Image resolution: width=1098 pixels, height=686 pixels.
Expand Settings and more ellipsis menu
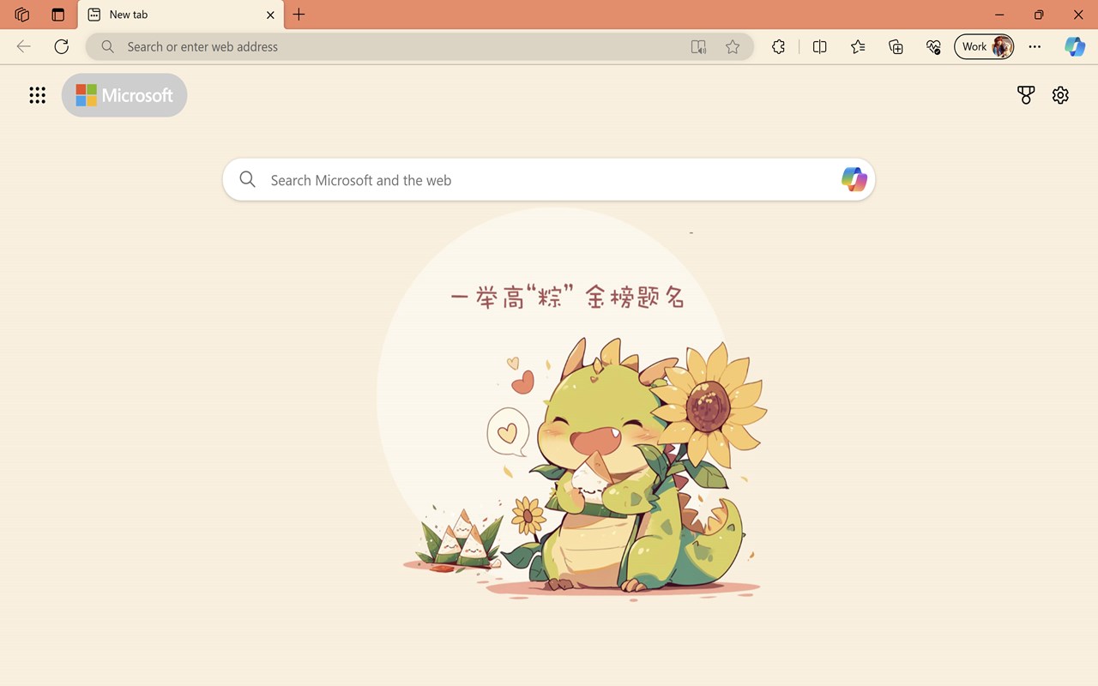click(1035, 47)
